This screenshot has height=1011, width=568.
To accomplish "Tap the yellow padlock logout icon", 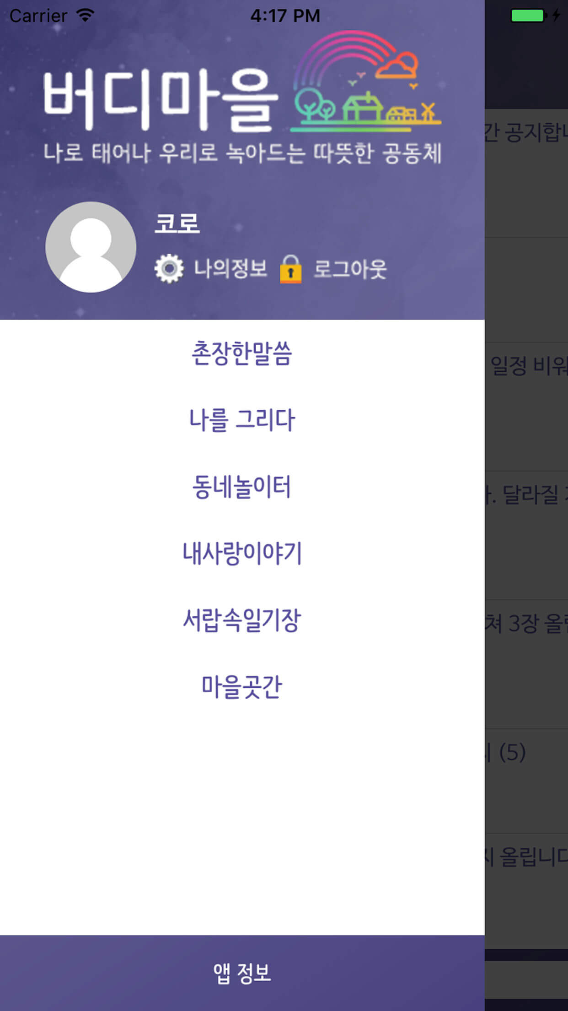I will [291, 269].
